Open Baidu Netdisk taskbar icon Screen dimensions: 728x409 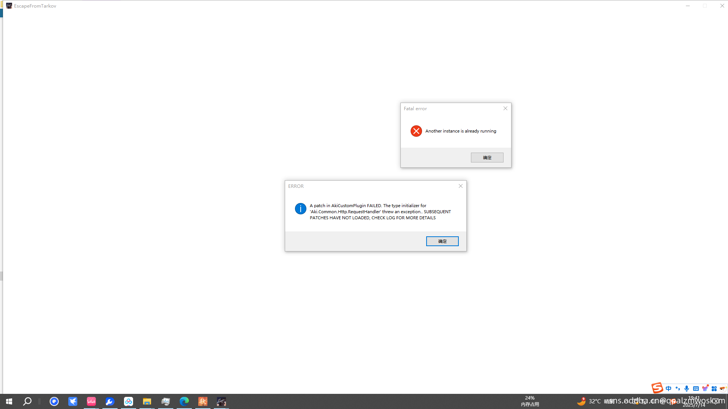[x=129, y=401]
